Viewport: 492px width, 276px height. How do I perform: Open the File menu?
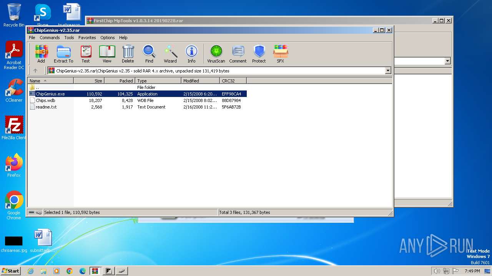pos(32,38)
